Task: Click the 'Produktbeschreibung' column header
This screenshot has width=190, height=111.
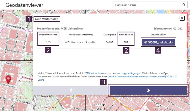Action: coord(81,35)
